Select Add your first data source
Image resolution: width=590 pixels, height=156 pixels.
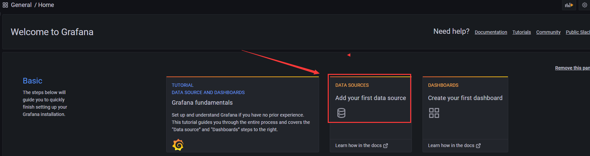pos(371,98)
